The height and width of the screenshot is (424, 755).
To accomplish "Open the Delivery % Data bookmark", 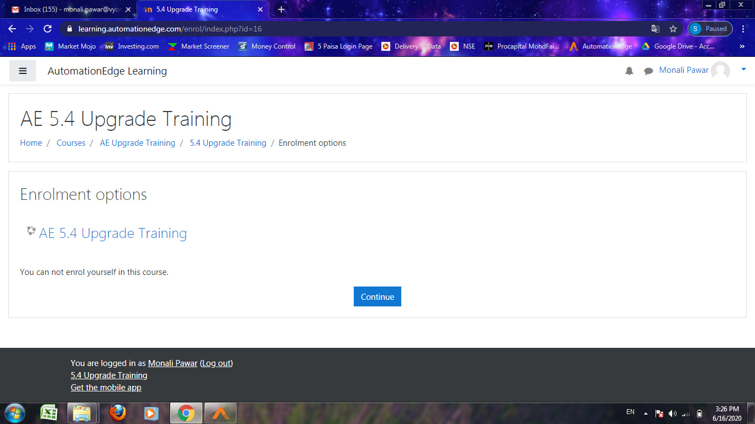I will tap(411, 46).
